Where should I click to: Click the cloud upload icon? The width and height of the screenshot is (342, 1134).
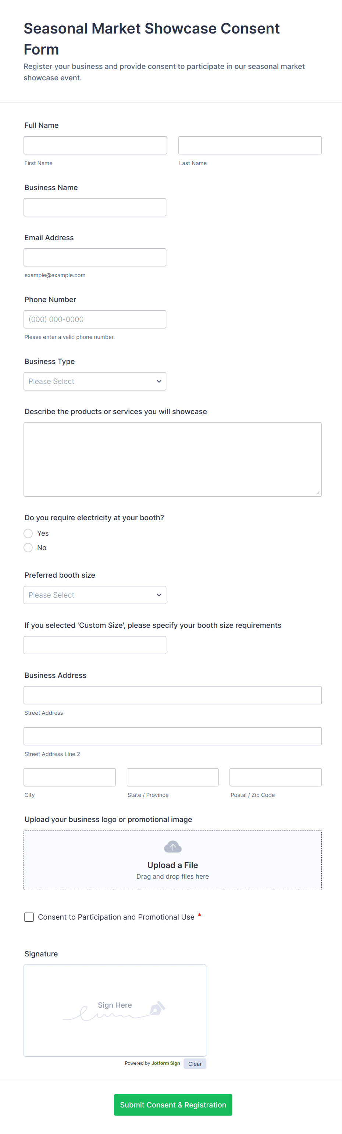click(172, 847)
